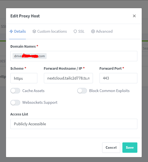Enable the Cache Assets toggle

[15, 91]
